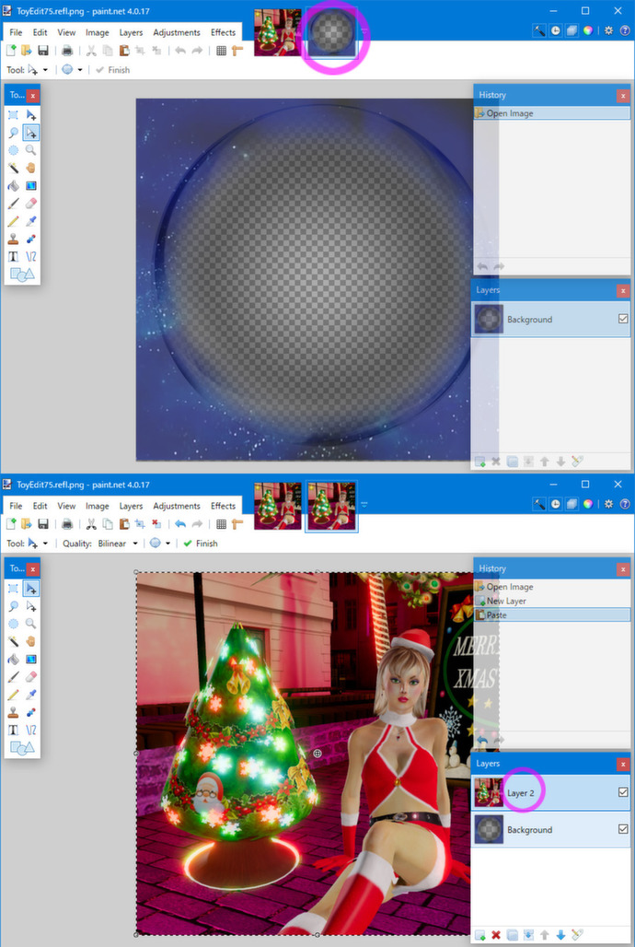Screen dimensions: 635x947
Task: Uncheck Background visibility in Christmas scene Layers panel
Action: point(623,829)
